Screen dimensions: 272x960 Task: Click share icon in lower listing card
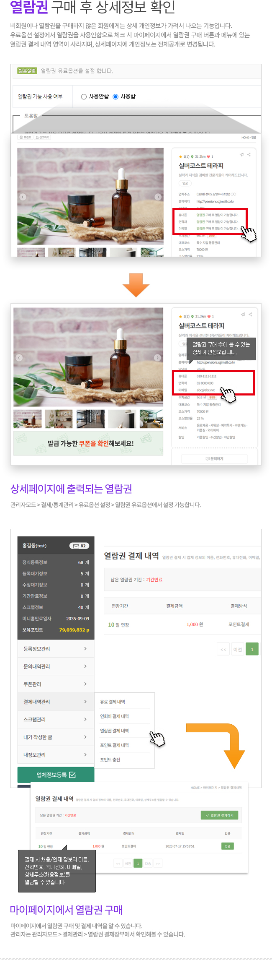250,314
